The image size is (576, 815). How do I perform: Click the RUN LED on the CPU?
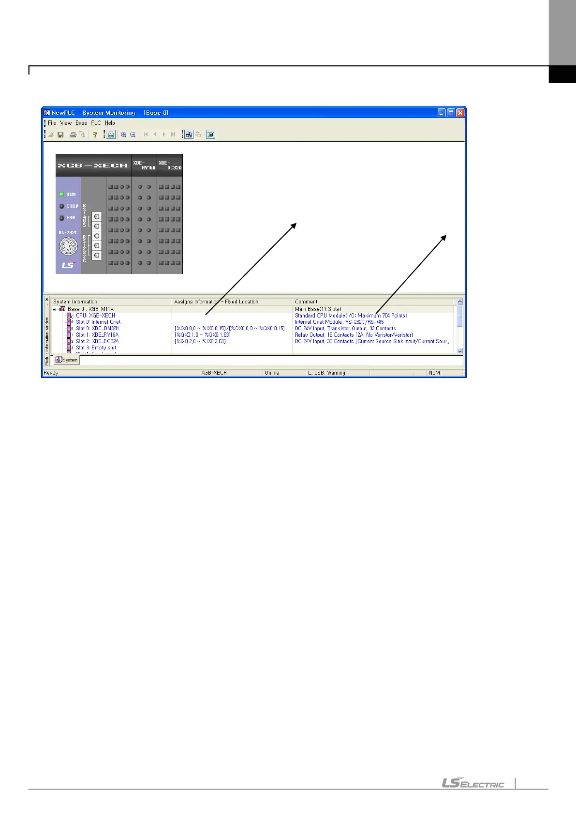coord(61,194)
